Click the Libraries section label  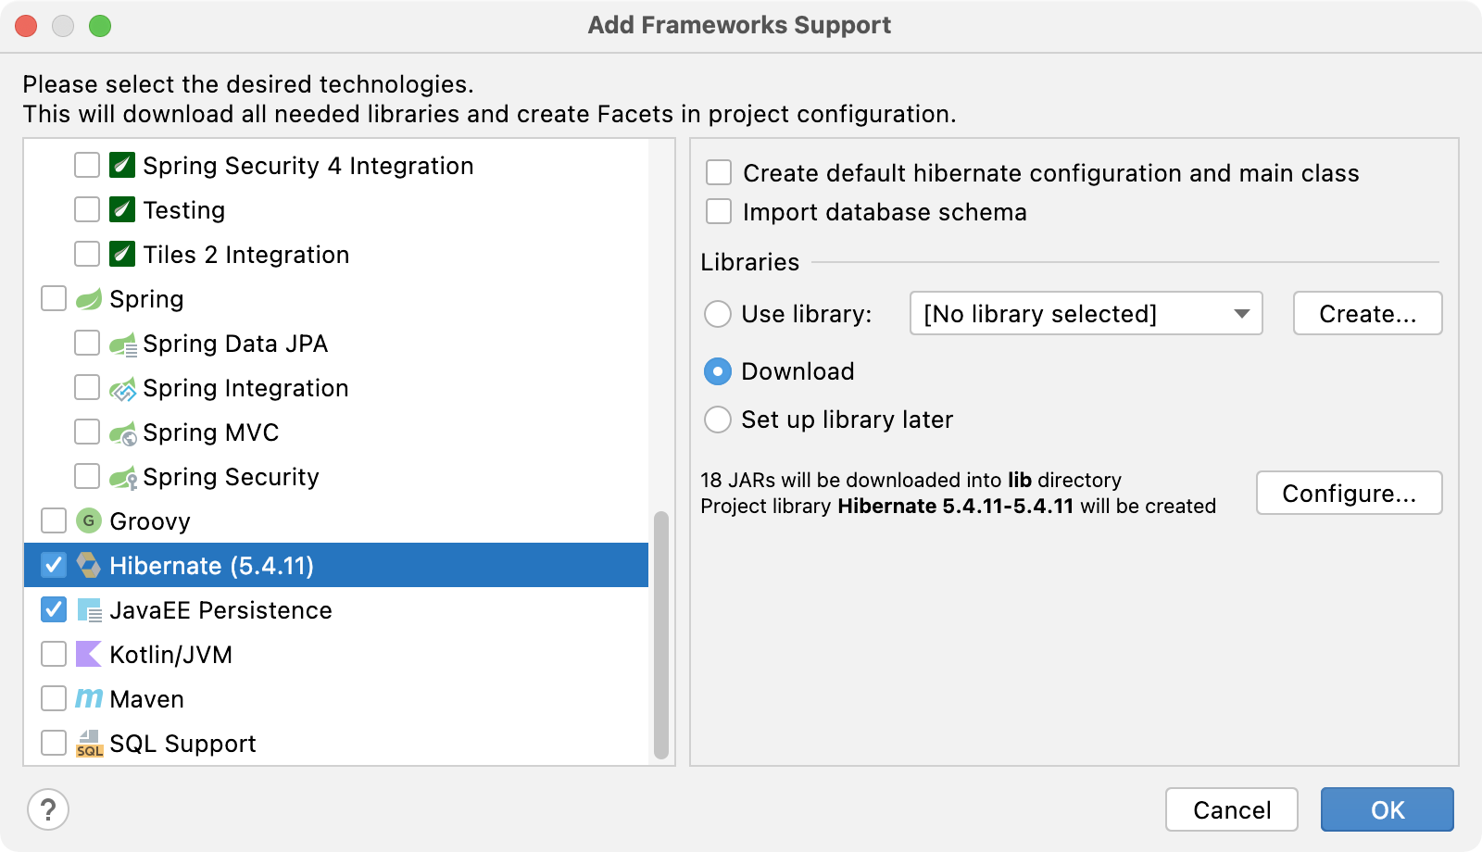pyautogui.click(x=749, y=262)
